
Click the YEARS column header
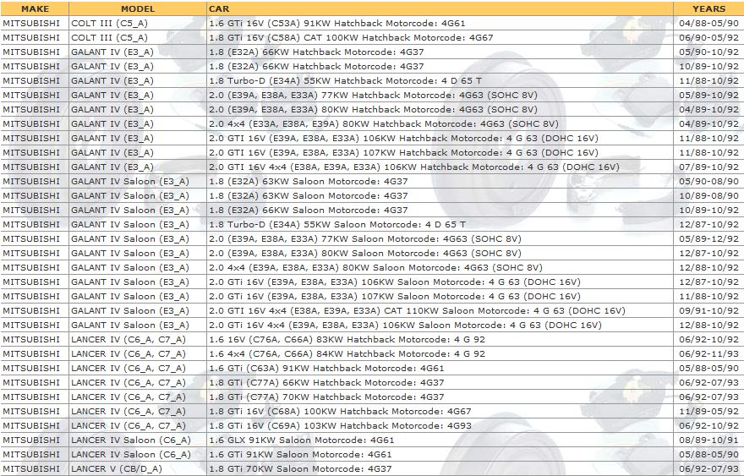[708, 8]
